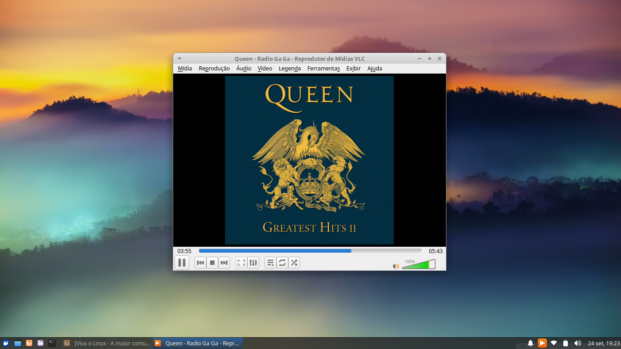Open notifications via the bell icon
Screen dimensions: 621x349
[531, 343]
